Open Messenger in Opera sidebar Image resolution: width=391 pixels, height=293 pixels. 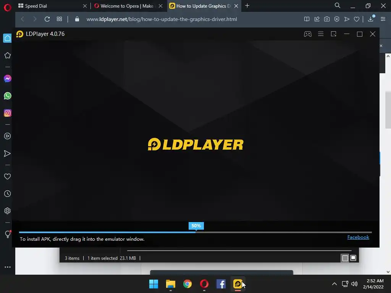click(x=8, y=79)
